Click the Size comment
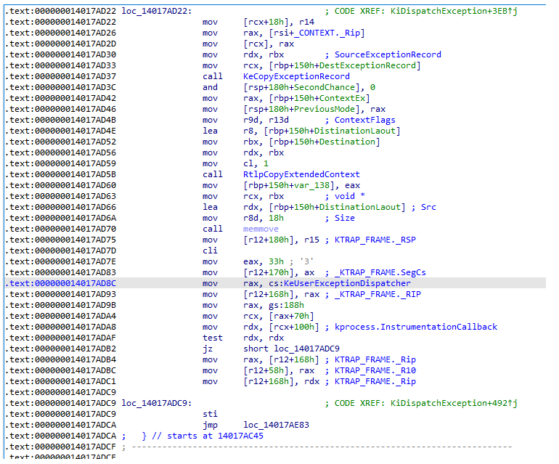 coord(344,218)
